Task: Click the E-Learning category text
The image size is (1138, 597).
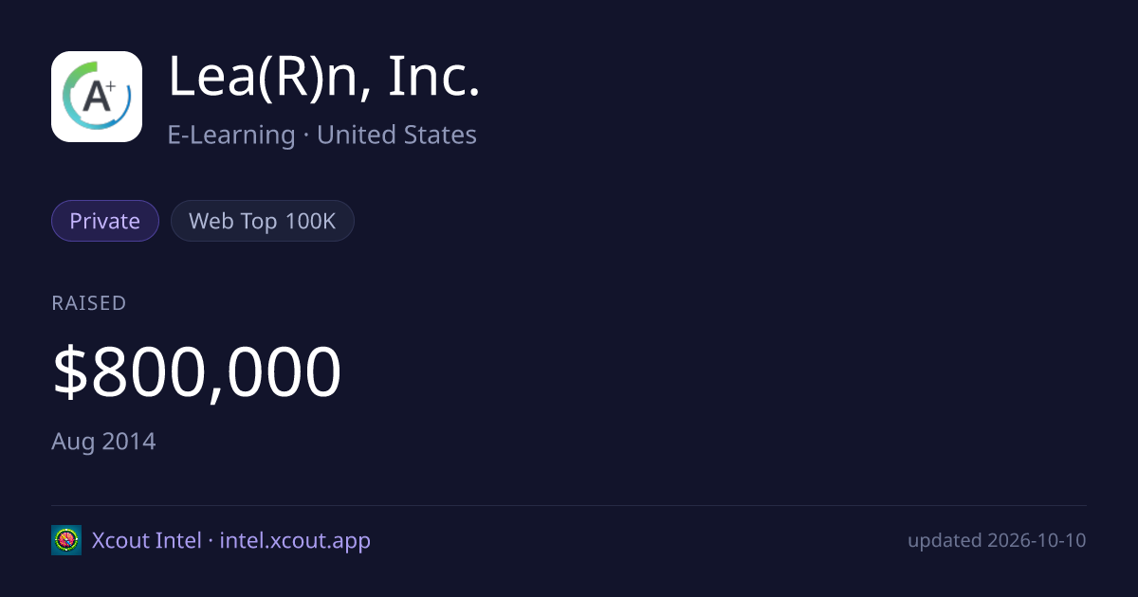Action: (x=231, y=135)
